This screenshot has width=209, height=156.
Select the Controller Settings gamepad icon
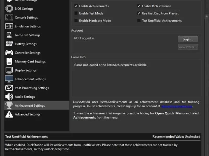(x=9, y=53)
